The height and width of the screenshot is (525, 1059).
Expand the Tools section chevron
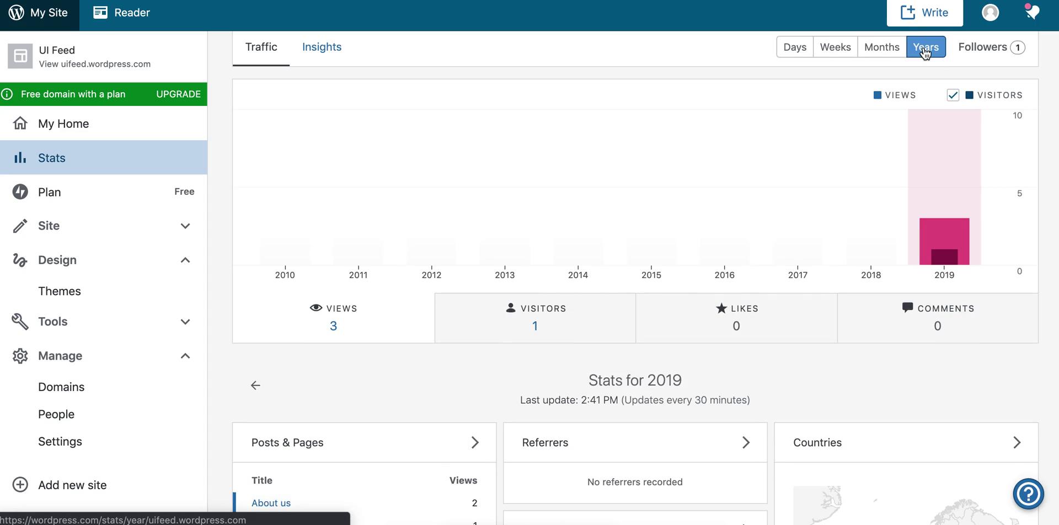[185, 322]
